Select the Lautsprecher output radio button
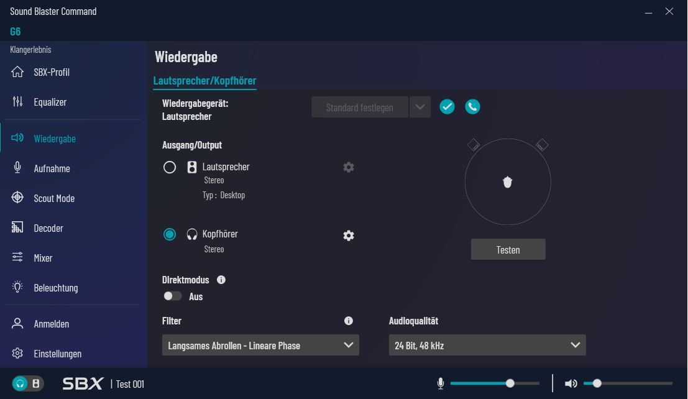This screenshot has width=688, height=399. tap(170, 167)
